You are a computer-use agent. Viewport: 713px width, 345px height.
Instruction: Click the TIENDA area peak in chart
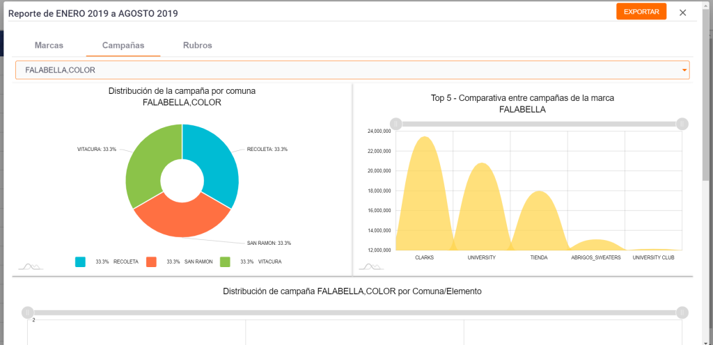539,191
